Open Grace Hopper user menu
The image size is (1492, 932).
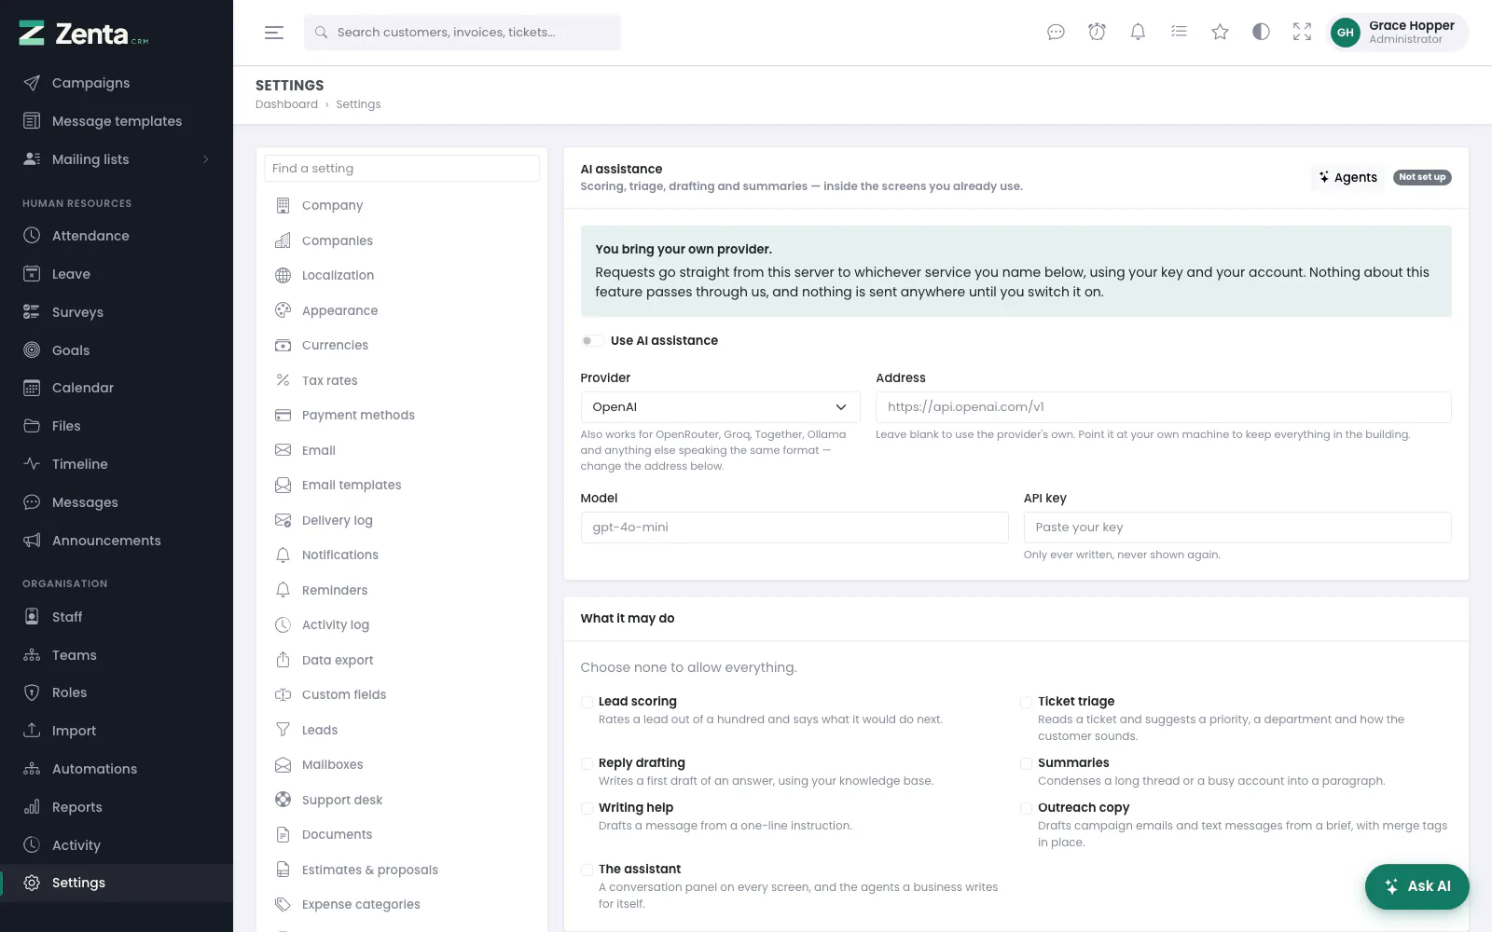[1398, 33]
